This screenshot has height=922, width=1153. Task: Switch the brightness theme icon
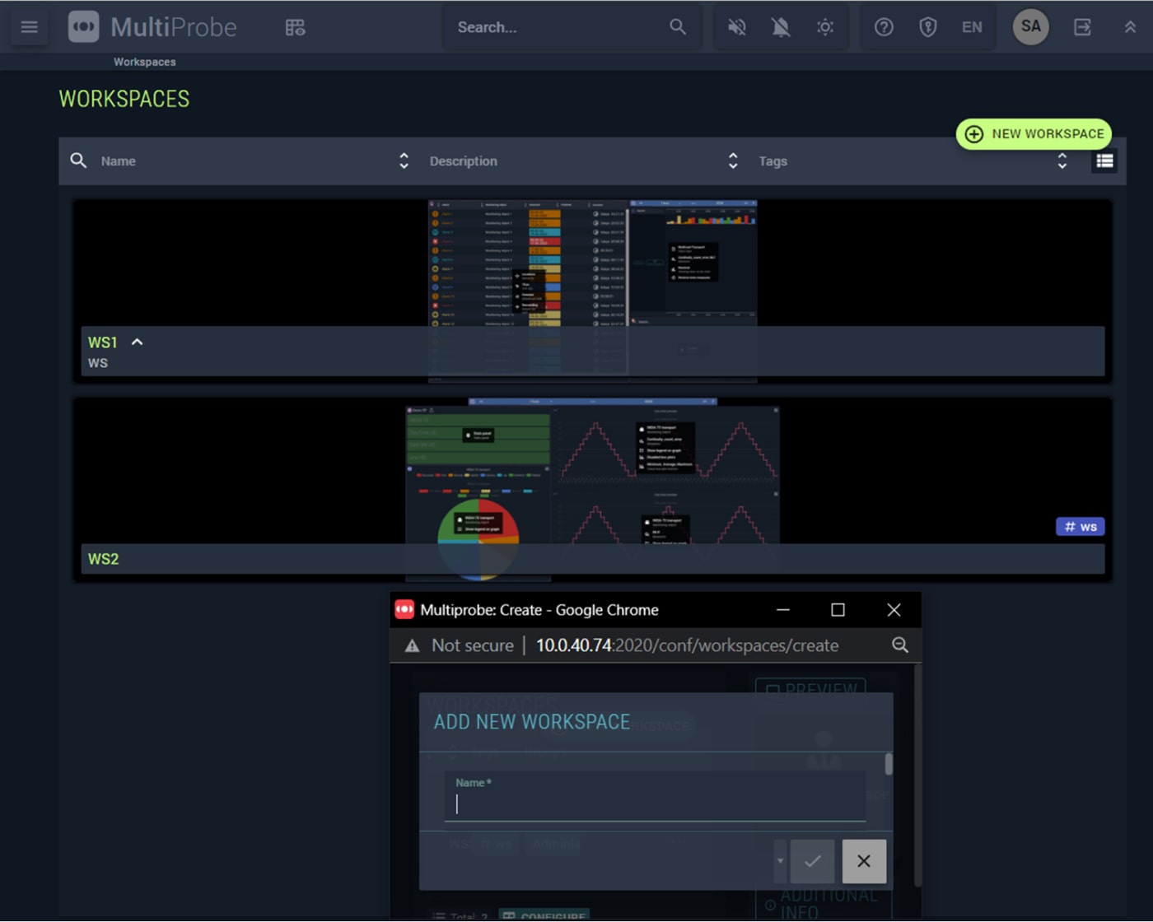tap(824, 27)
